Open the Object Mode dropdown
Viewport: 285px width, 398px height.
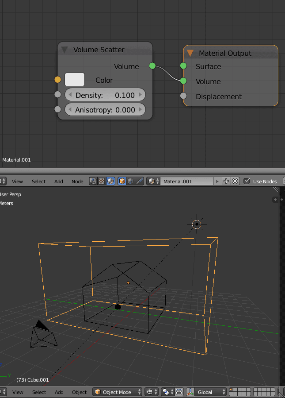pos(118,392)
